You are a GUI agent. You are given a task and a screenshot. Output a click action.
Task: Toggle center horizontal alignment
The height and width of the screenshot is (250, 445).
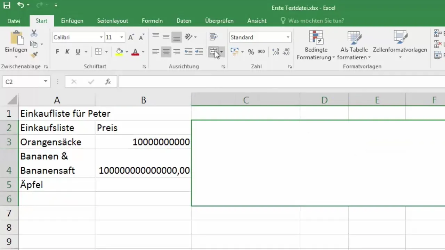tap(166, 52)
